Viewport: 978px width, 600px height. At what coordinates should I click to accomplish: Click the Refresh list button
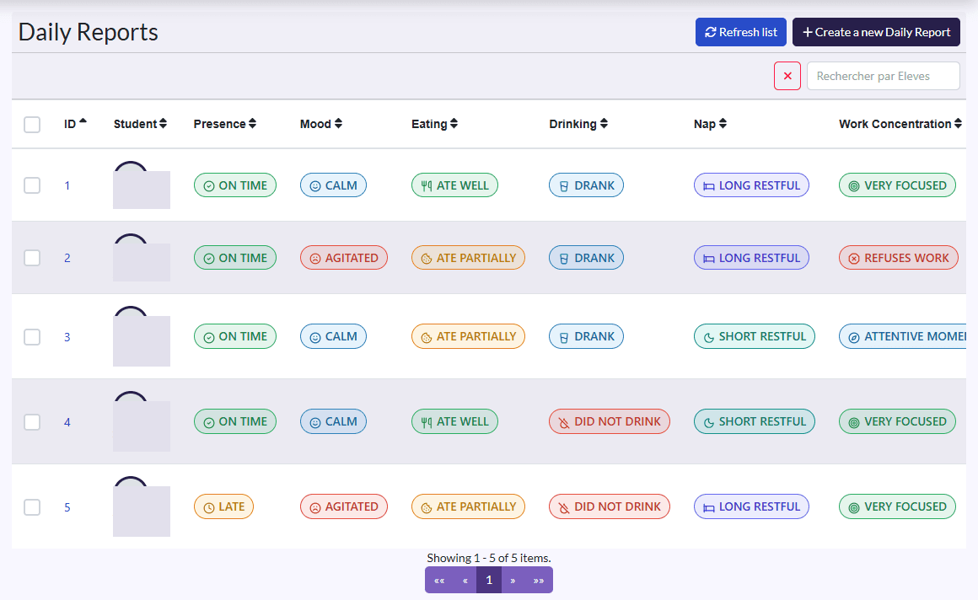(740, 32)
